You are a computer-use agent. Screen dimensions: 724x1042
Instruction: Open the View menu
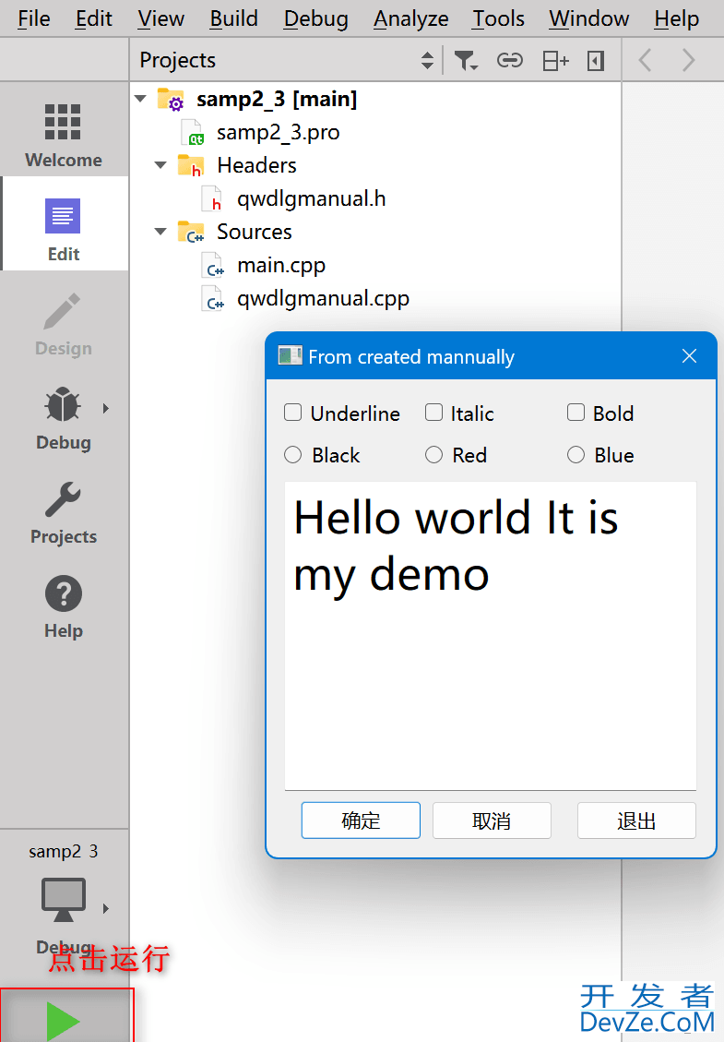(x=160, y=18)
